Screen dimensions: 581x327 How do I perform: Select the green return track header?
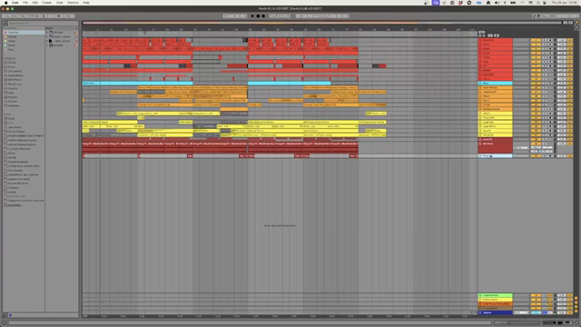[x=495, y=295]
